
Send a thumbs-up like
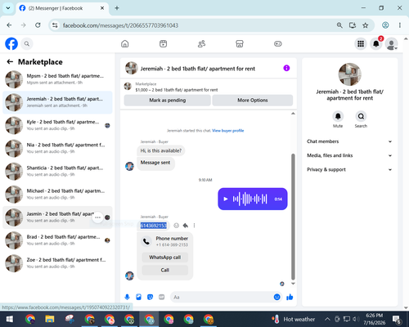tap(290, 297)
